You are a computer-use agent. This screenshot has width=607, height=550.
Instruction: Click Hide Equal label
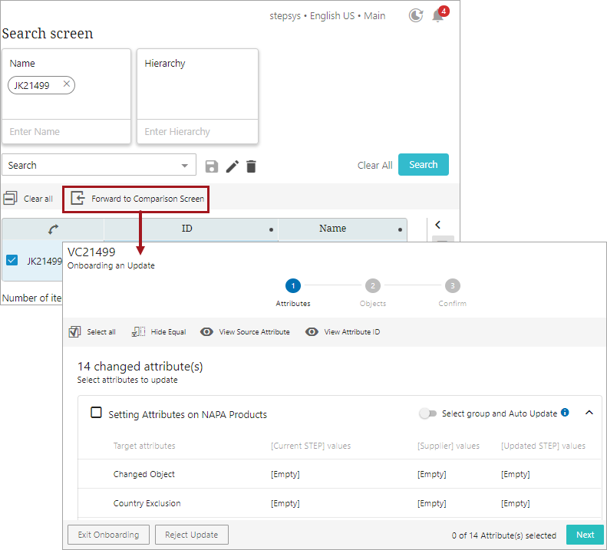(x=168, y=331)
